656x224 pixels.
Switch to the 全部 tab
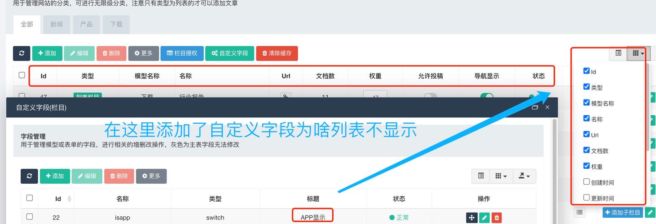27,25
